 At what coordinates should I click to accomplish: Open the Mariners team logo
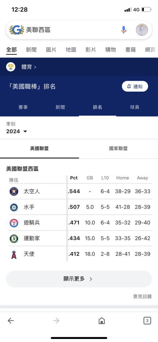tap(14, 207)
